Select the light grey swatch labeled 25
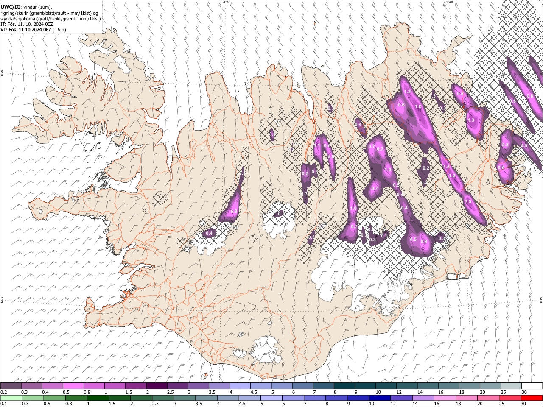Image resolution: width=543 pixels, height=407 pixels. point(511,386)
